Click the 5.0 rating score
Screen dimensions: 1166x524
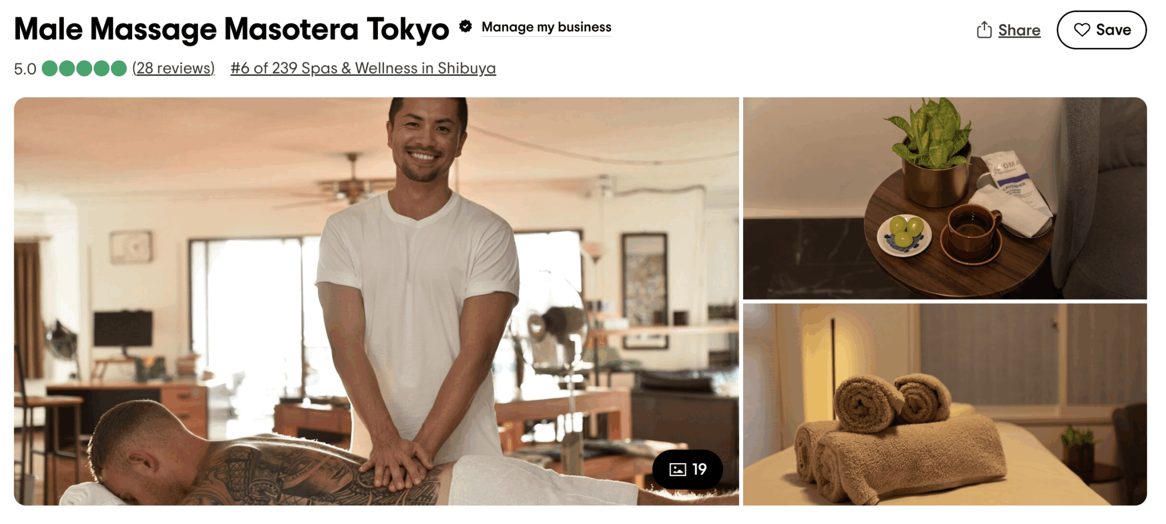[x=25, y=69]
